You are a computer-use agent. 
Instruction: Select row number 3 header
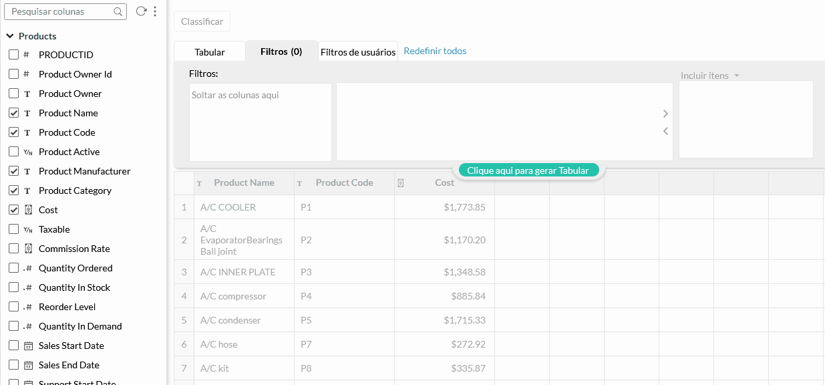[184, 272]
